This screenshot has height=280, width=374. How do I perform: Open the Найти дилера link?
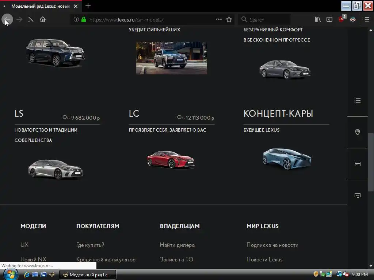point(177,245)
